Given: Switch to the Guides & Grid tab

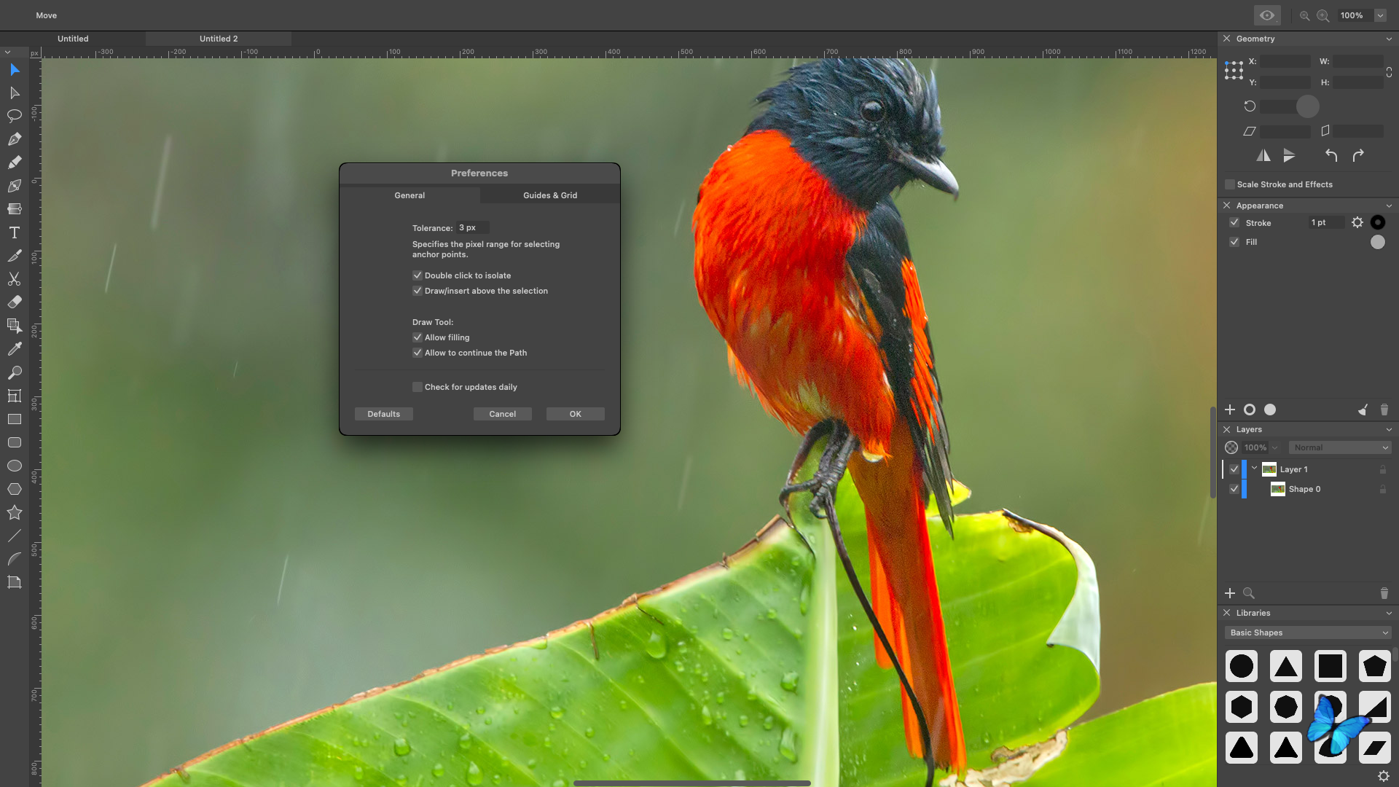Looking at the screenshot, I should (549, 195).
